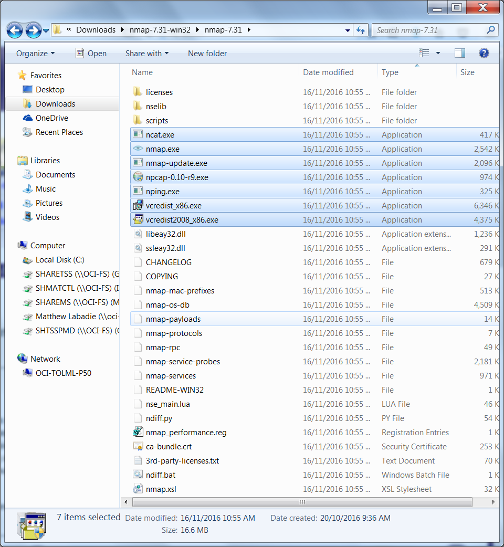Click the Open toolbar button
The width and height of the screenshot is (504, 547).
pyautogui.click(x=91, y=54)
